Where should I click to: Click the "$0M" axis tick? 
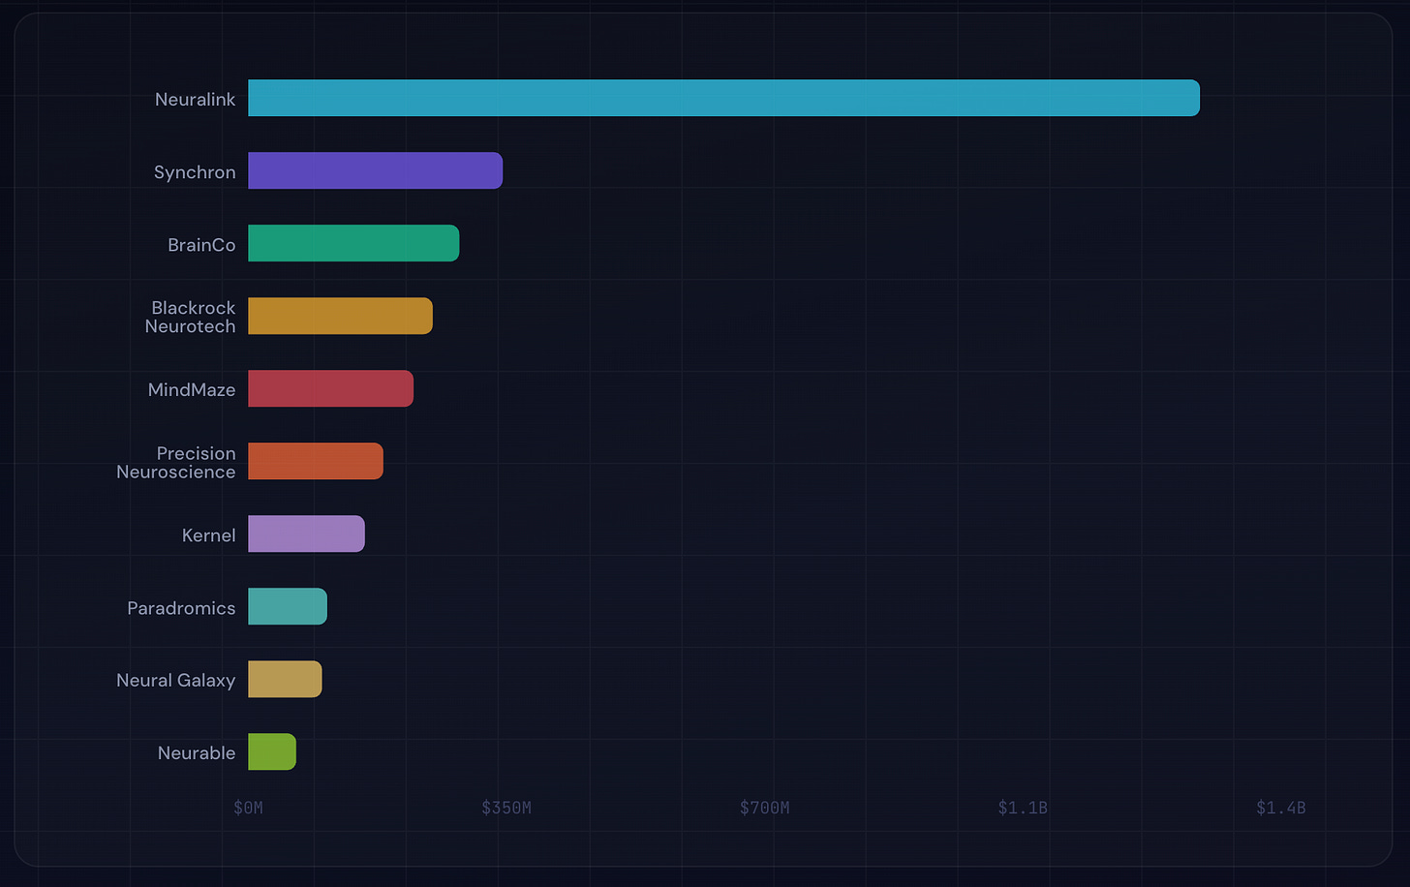(x=248, y=808)
